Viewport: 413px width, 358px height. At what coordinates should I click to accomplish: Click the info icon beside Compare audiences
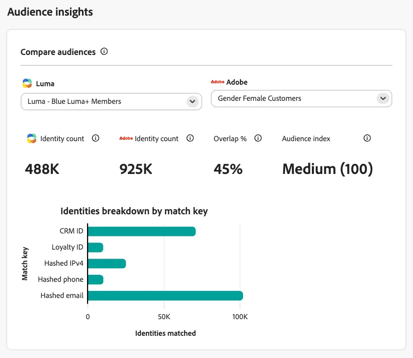[x=104, y=51]
